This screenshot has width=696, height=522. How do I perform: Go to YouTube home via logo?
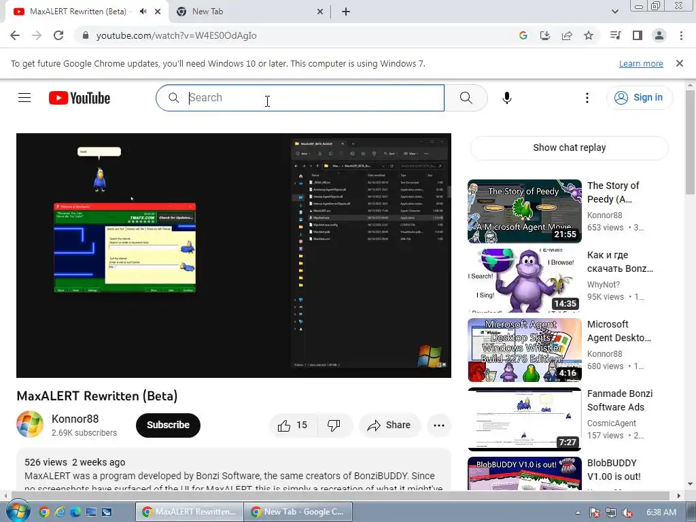(x=80, y=98)
